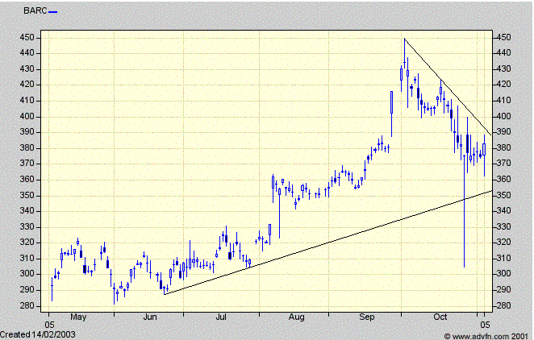Select the Jun label on the time axis

click(150, 318)
